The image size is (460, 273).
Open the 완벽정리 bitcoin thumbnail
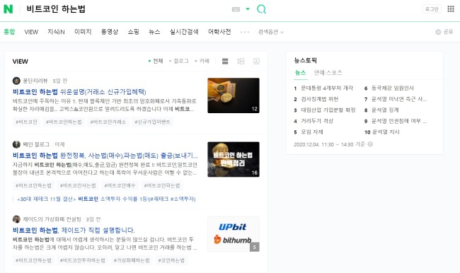coord(234,159)
